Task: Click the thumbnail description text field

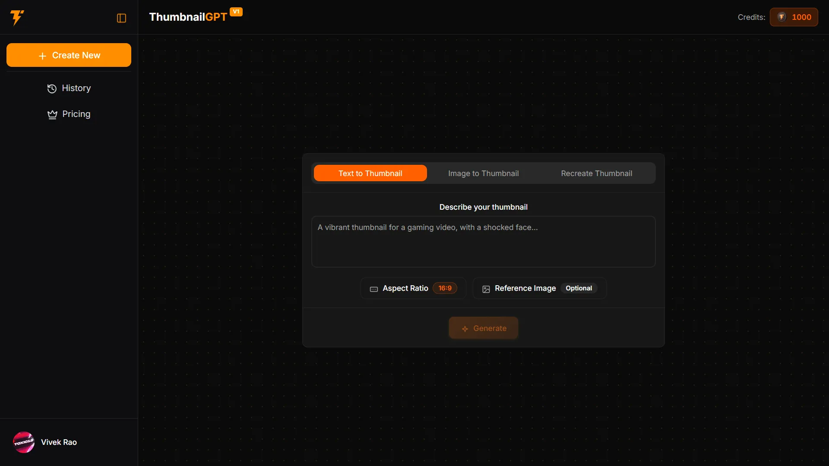Action: 483,242
